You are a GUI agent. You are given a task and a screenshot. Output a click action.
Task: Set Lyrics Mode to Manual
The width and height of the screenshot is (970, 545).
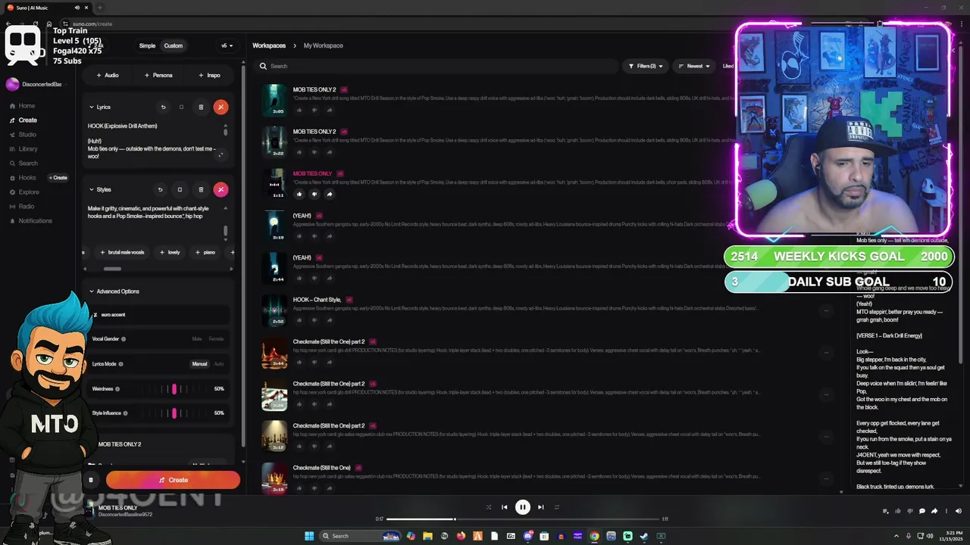pyautogui.click(x=199, y=364)
